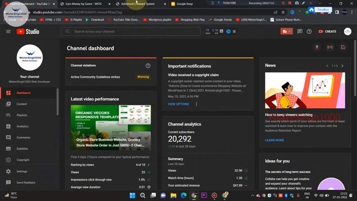Viewport: 357px width, 201px height.
Task: Click the recorder pen annotation icon
Action: 303,3
